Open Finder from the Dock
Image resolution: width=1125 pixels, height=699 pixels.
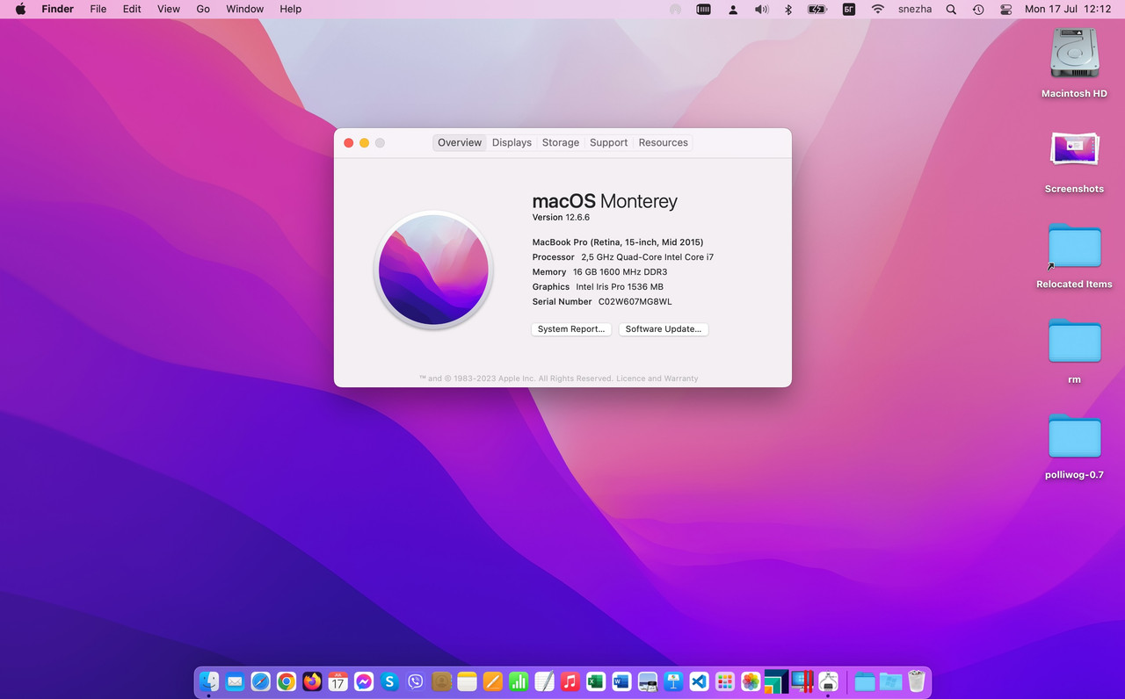(209, 681)
